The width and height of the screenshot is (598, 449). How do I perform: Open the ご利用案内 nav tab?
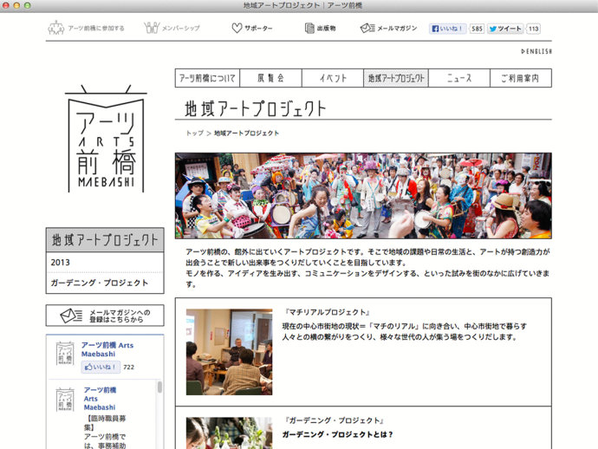point(521,78)
